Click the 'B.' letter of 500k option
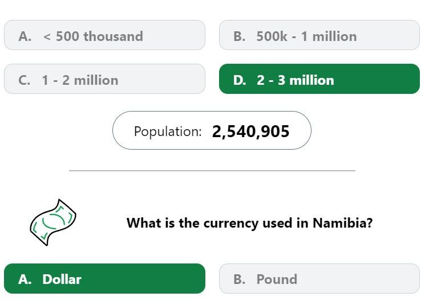425x305 pixels. tap(240, 36)
